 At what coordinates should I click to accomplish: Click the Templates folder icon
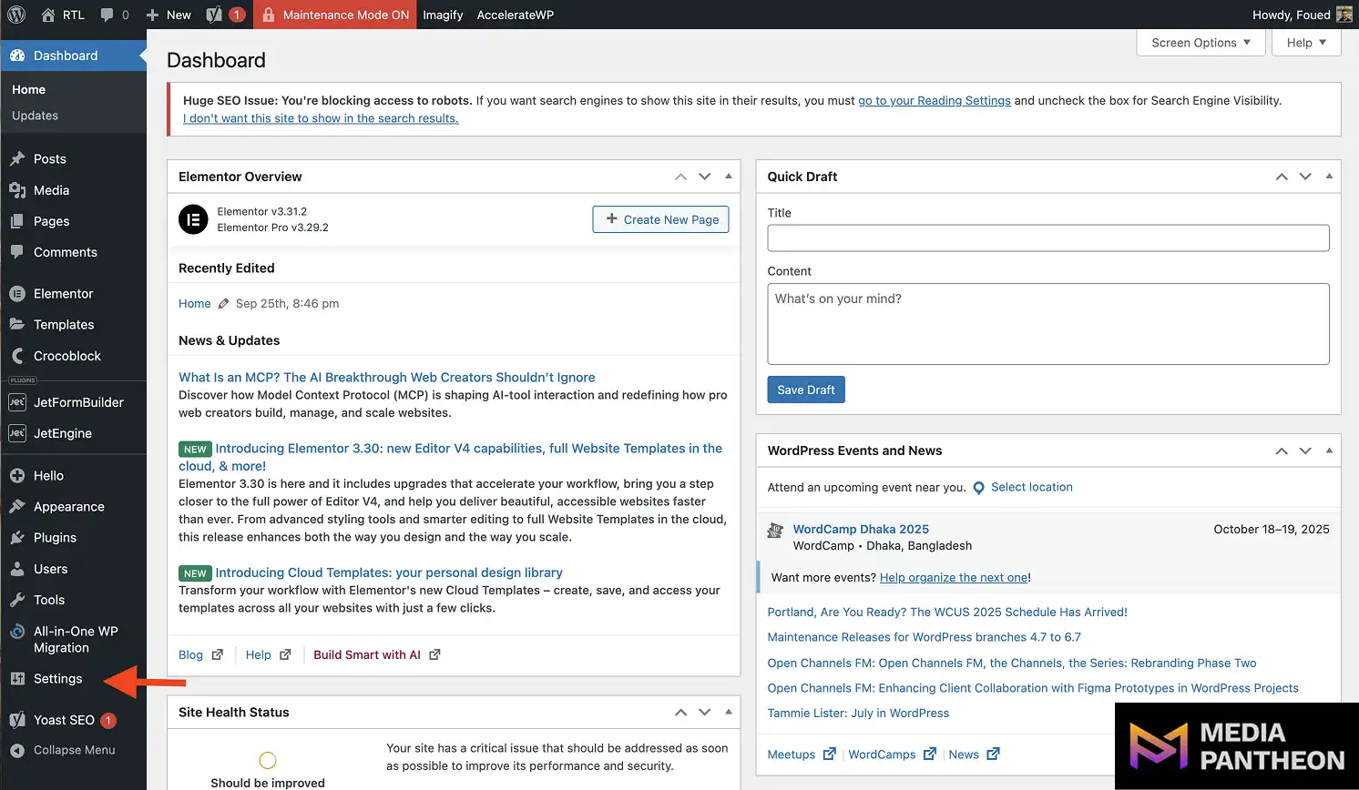click(x=17, y=325)
